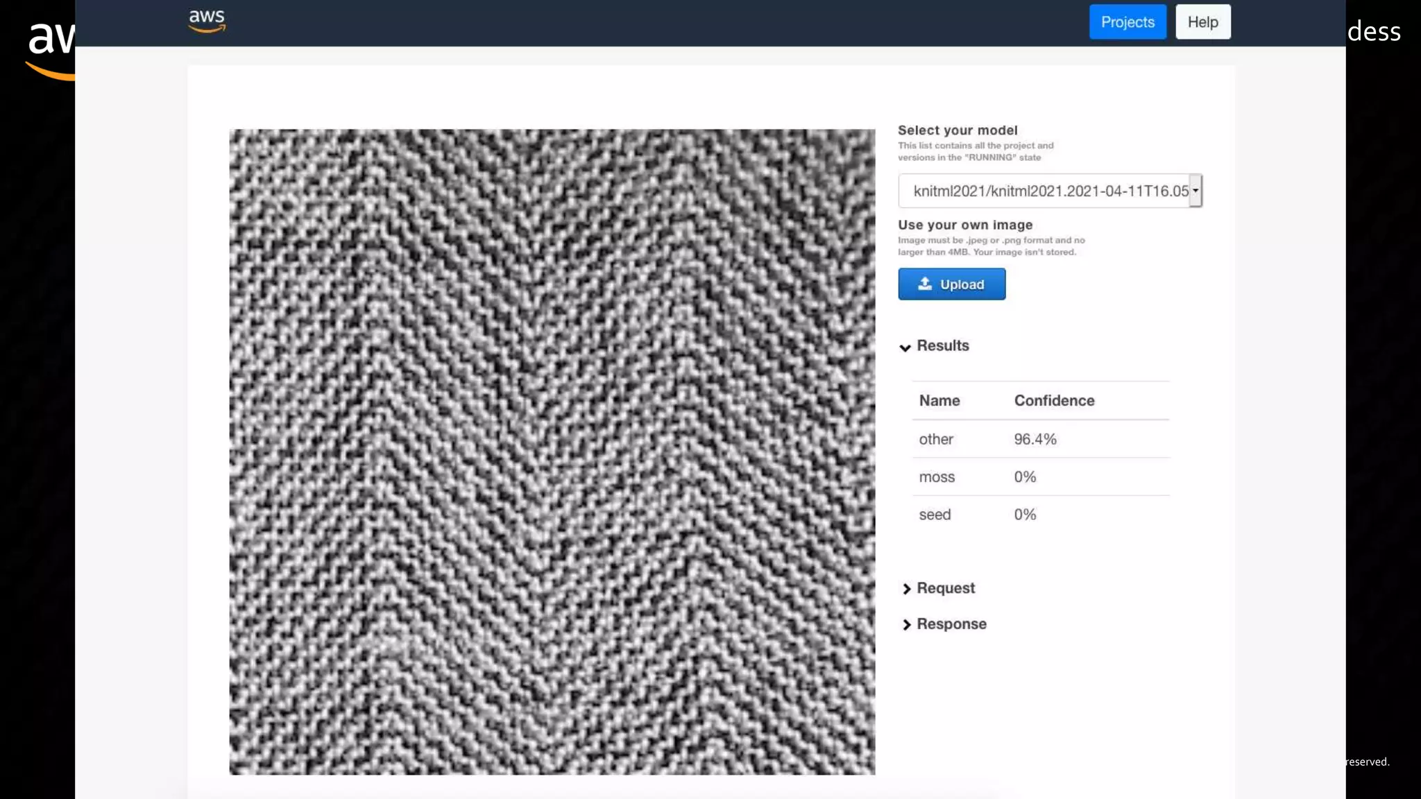Click the 96.4% confidence value

pyautogui.click(x=1035, y=439)
